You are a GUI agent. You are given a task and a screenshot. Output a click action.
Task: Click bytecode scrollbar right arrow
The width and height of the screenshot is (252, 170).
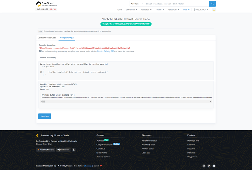coord(211,101)
